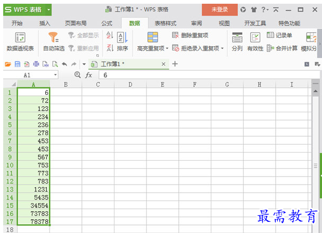Select column D header
This screenshot has width=322, height=233.
[130, 85]
